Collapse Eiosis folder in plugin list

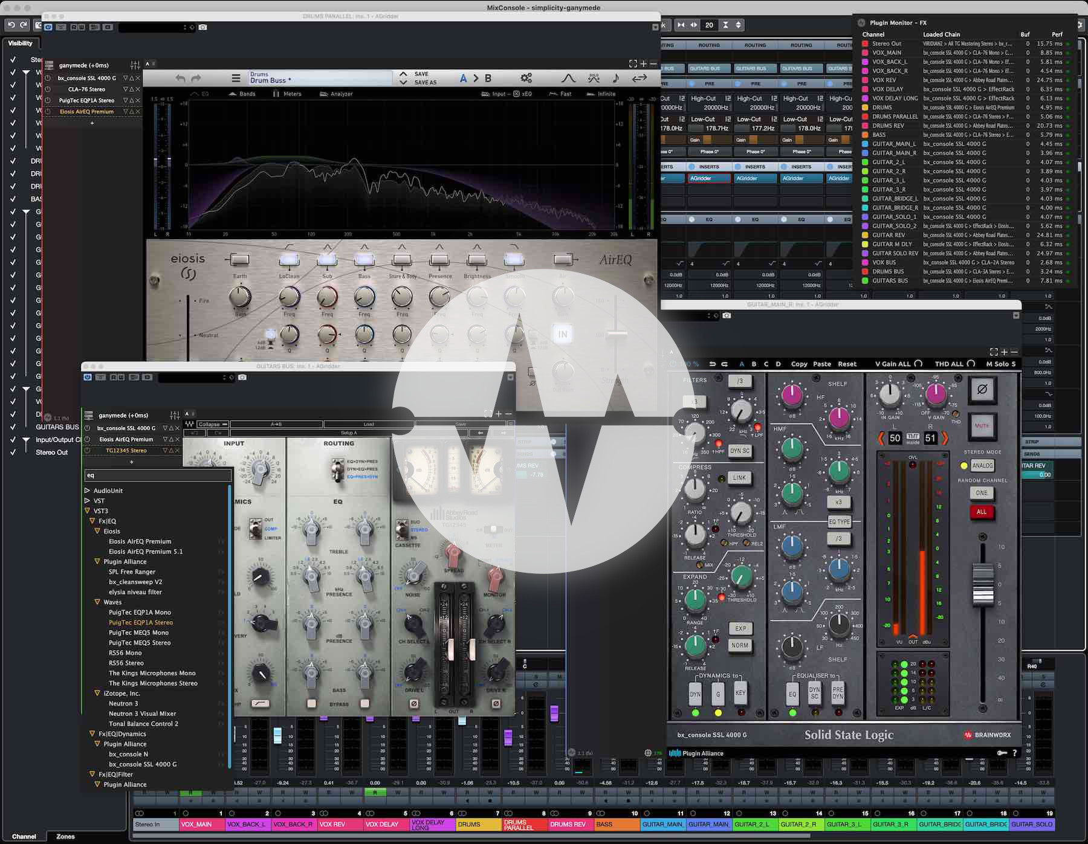coord(97,531)
